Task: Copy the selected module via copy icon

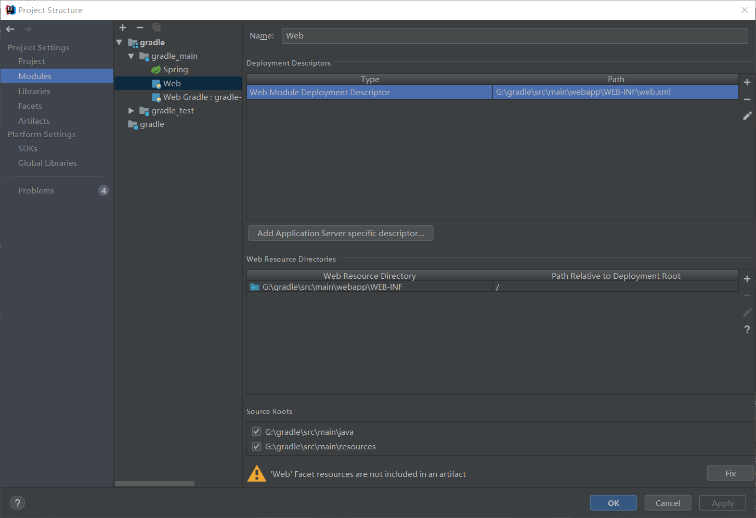Action: coord(156,28)
